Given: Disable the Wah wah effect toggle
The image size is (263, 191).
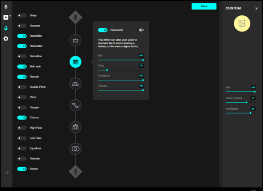Looking at the screenshot, I should tap(22, 66).
